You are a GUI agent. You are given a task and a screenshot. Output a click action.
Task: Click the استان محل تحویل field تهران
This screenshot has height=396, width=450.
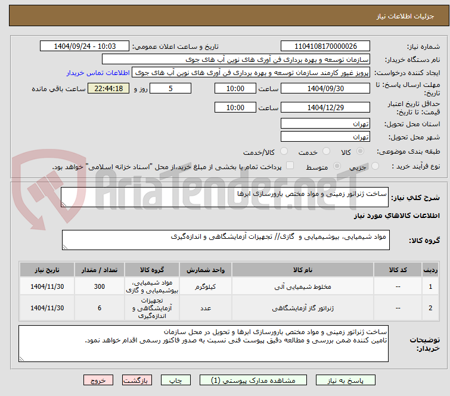pos(325,123)
